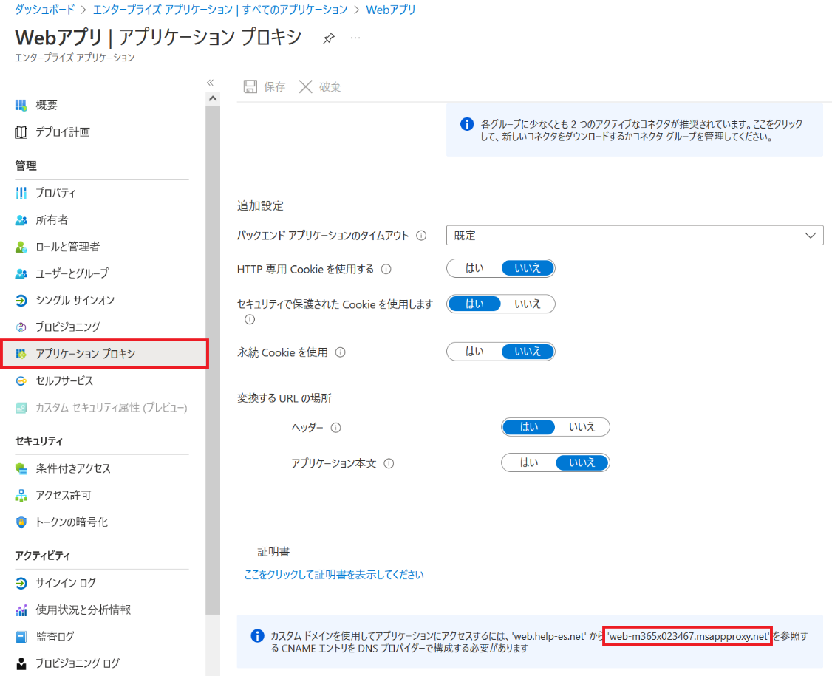Click the 破棄 discard button
Screen dimensions: 832x676
[320, 86]
